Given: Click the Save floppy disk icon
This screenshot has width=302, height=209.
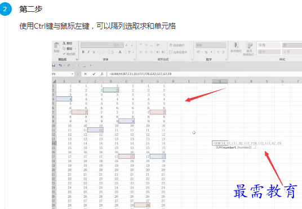Looking at the screenshot, I should 54,65.
